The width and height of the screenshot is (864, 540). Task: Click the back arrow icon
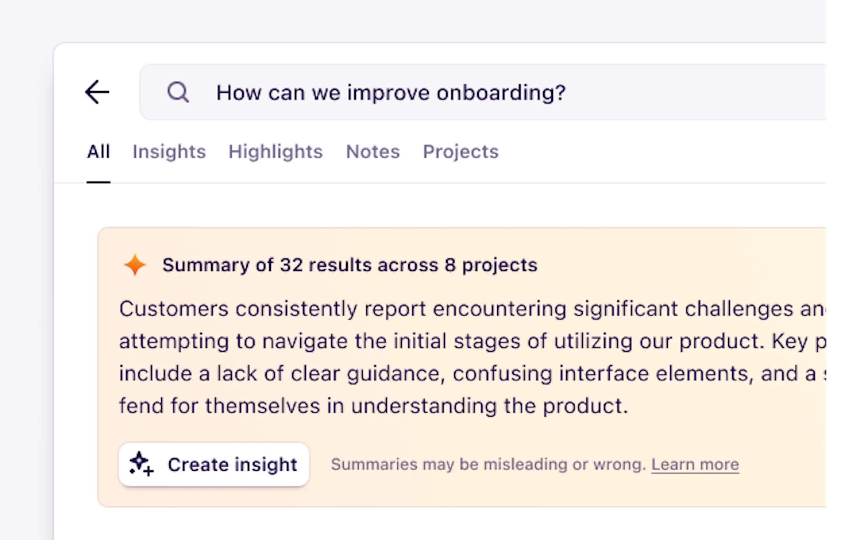click(x=97, y=92)
